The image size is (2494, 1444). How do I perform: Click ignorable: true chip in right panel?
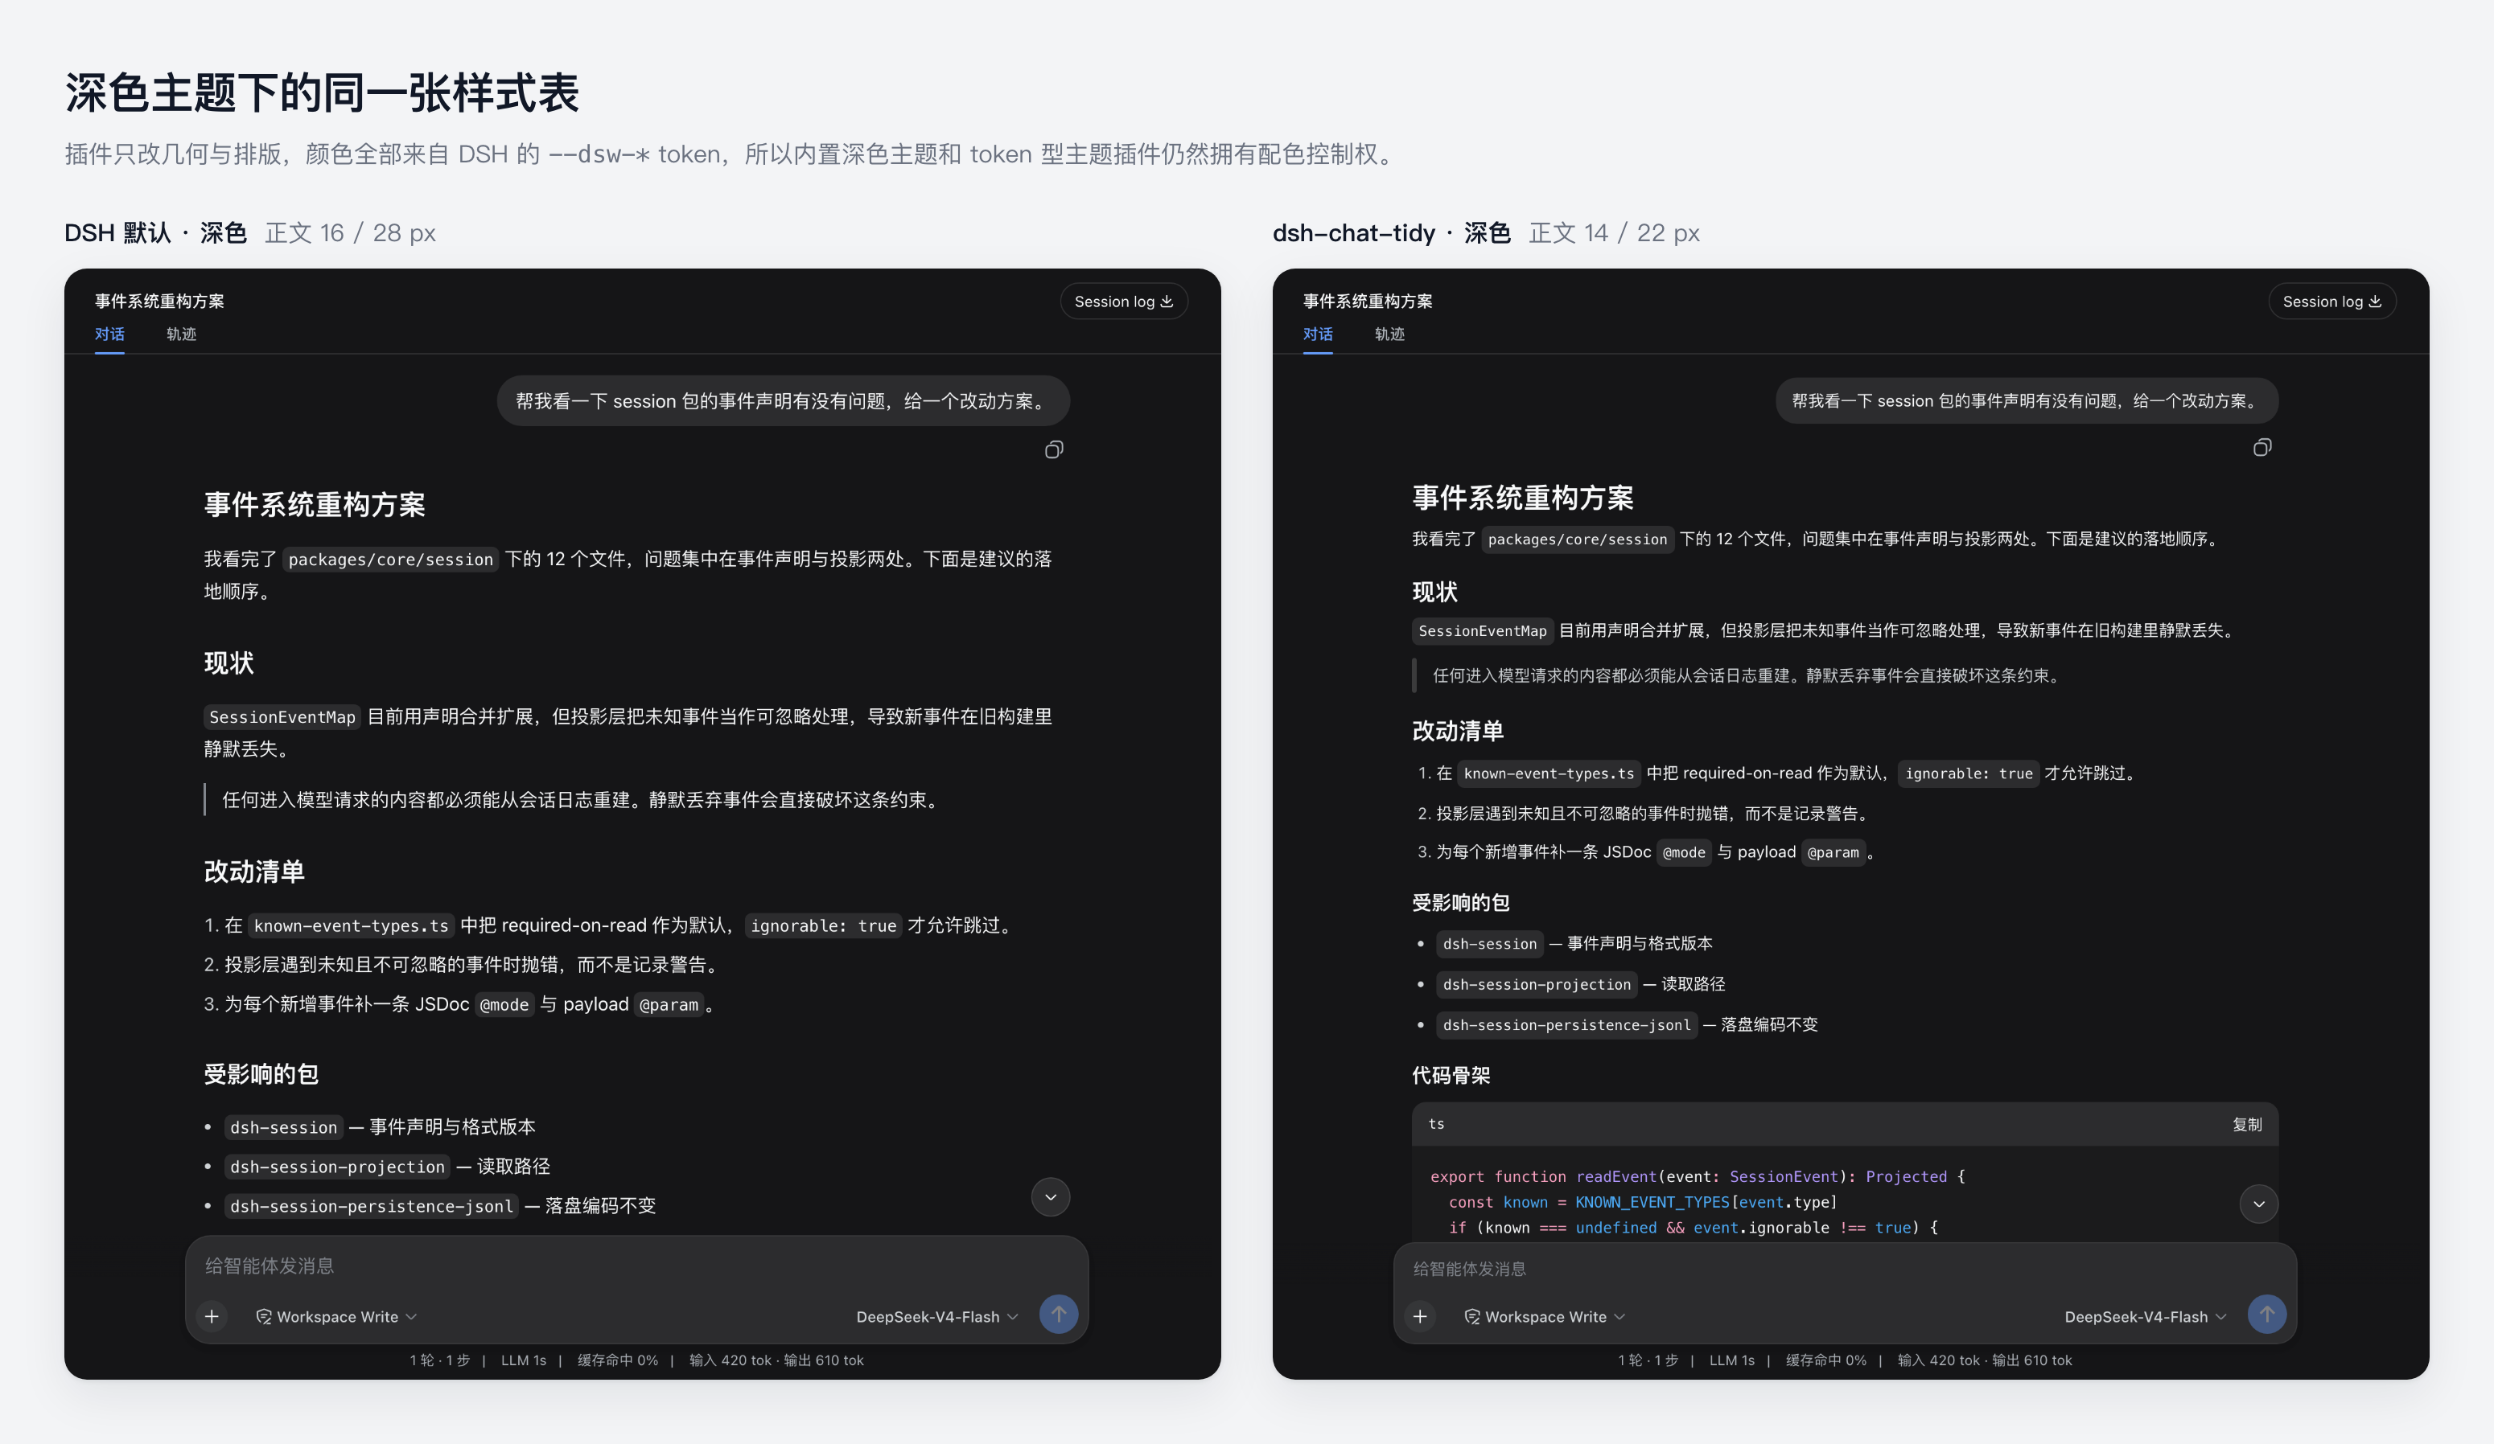(x=1969, y=773)
